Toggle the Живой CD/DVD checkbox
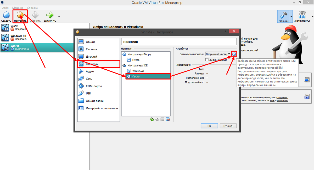Viewport: 314px width, 170px height. tap(207, 60)
